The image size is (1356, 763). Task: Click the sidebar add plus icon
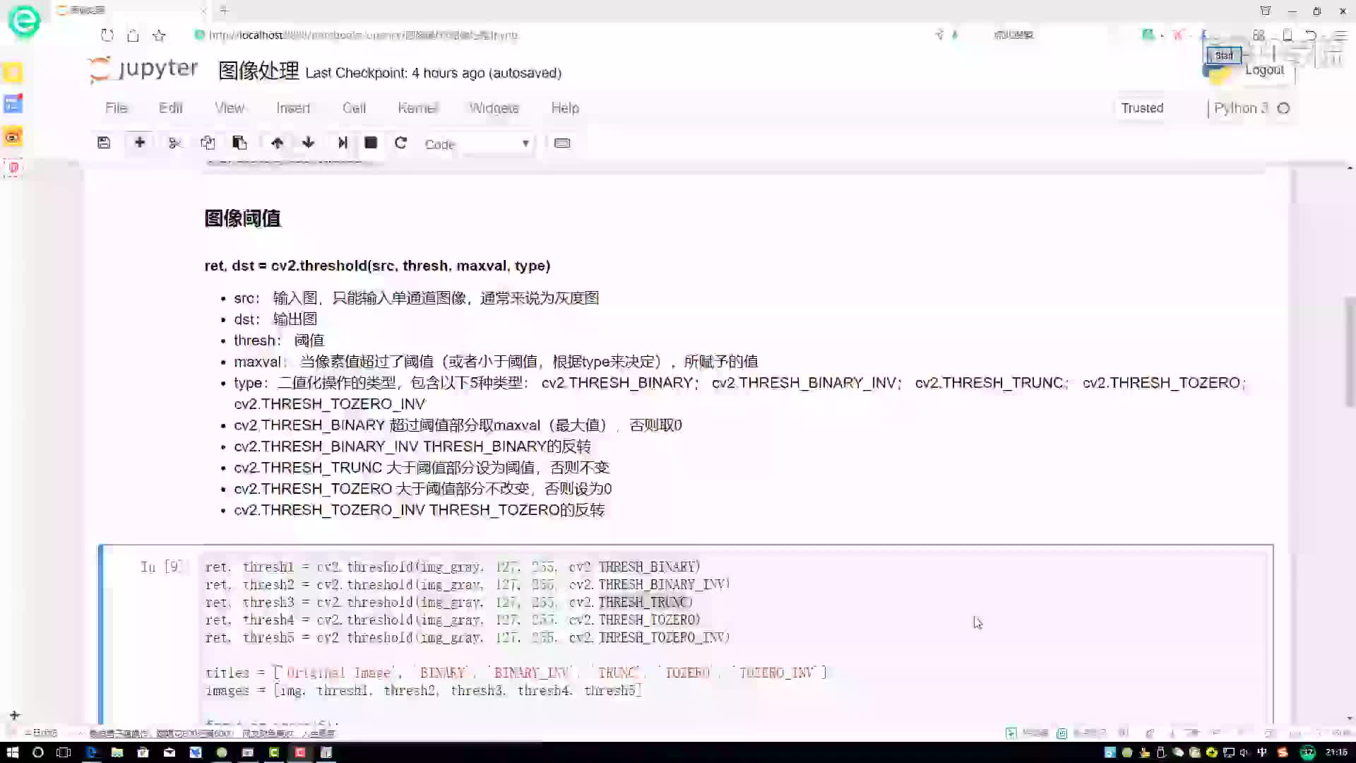pos(15,716)
